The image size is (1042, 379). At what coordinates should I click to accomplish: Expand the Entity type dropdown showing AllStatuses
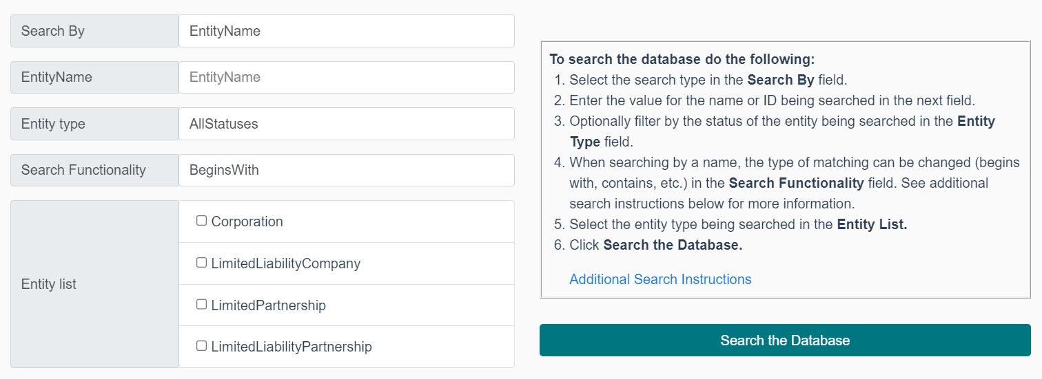point(346,124)
